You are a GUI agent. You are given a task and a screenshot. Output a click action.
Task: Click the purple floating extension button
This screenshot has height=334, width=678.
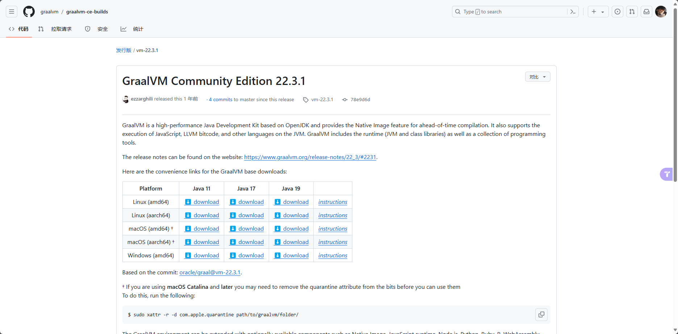666,174
